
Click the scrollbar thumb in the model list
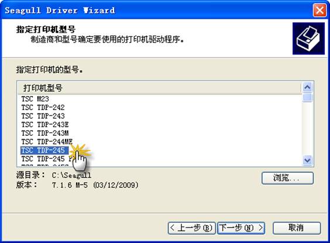click(307, 98)
